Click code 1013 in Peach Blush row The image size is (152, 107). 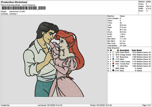[x=134, y=52]
